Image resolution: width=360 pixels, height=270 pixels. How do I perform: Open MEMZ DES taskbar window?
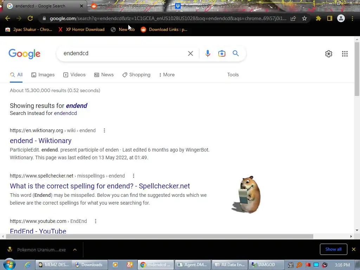point(54,265)
